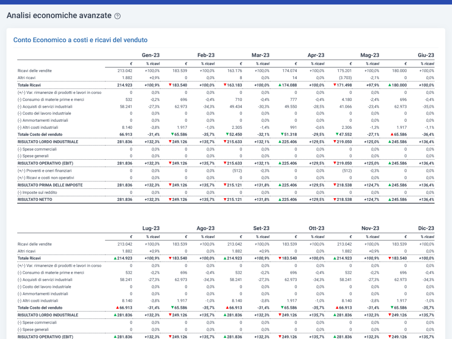This screenshot has width=452, height=339.
Task: Click green up arrow at Apr-23 Totale Ricavi
Action: pyautogui.click(x=280, y=85)
